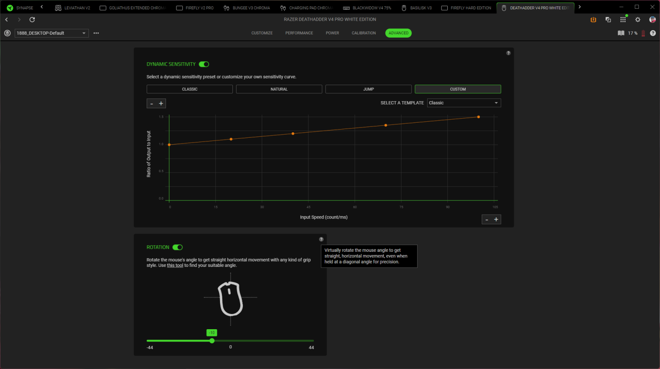Image resolution: width=660 pixels, height=369 pixels.
Task: Open the settings gear icon
Action: 638,20
